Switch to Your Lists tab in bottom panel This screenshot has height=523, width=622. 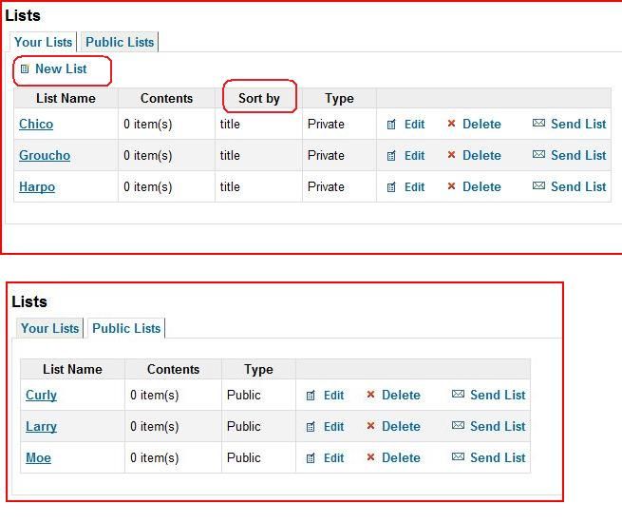point(49,328)
